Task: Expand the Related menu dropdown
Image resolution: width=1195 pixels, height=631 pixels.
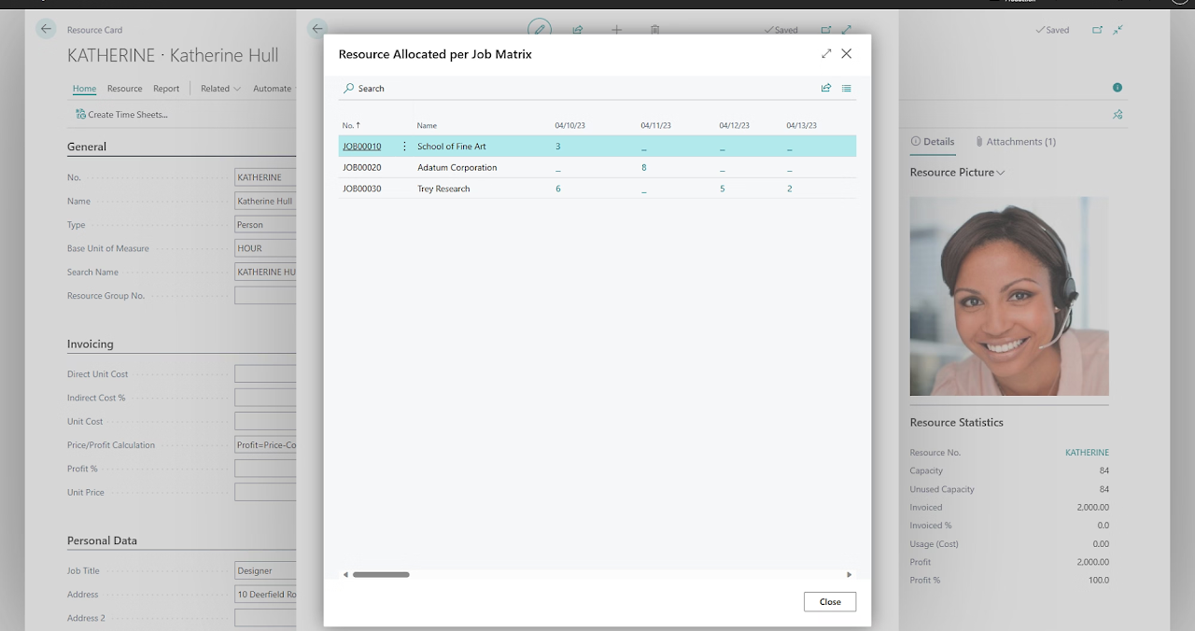Action: tap(220, 89)
